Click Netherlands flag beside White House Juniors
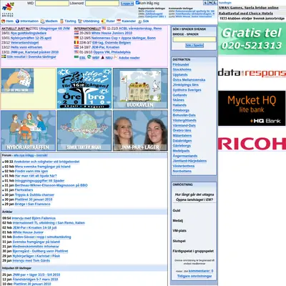Viewport: 286px width, 286px height. pyautogui.click(x=77, y=33)
